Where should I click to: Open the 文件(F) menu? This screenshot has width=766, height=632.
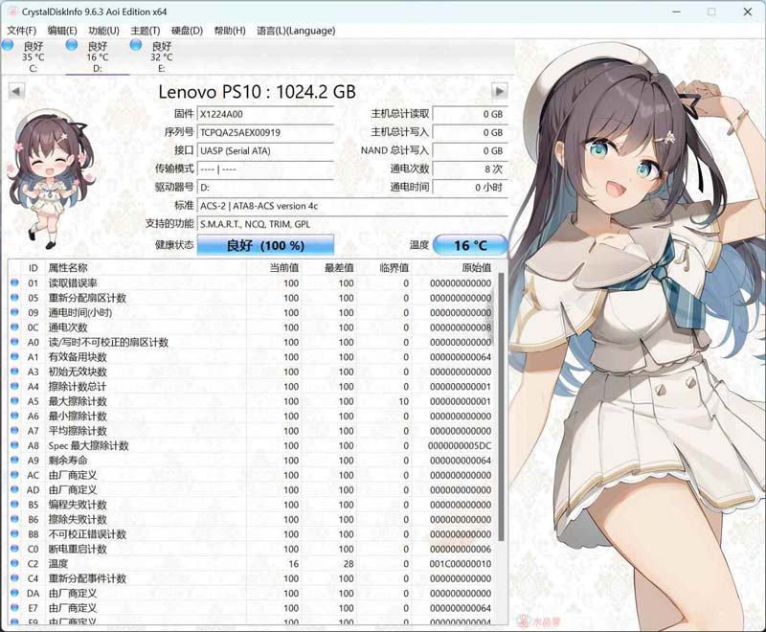pyautogui.click(x=21, y=31)
